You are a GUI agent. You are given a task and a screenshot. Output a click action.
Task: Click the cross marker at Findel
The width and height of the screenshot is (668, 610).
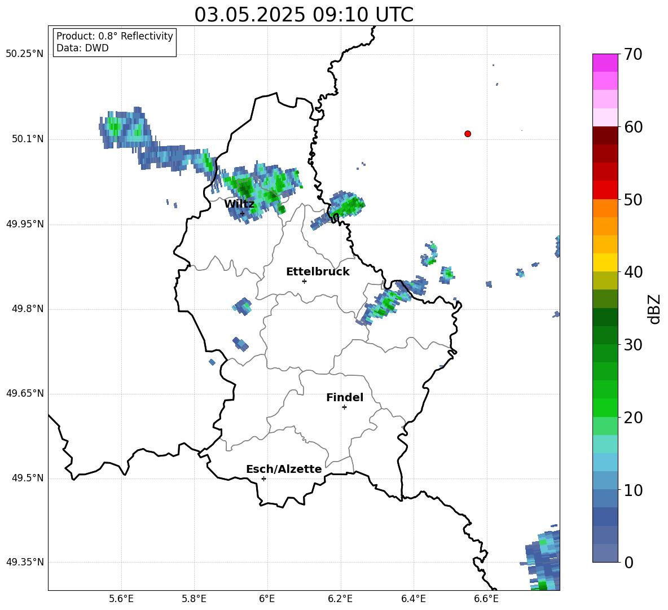point(344,407)
